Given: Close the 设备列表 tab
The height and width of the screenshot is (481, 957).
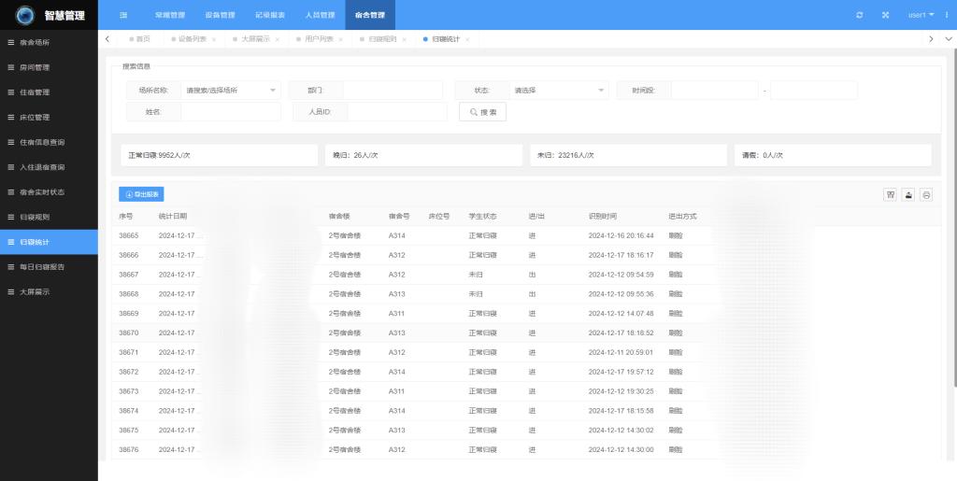Looking at the screenshot, I should pos(214,39).
